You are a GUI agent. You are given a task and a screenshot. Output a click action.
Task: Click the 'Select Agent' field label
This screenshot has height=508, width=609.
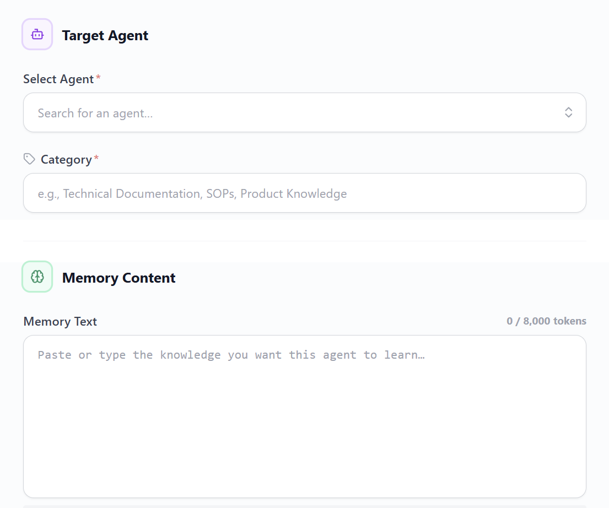coord(58,79)
